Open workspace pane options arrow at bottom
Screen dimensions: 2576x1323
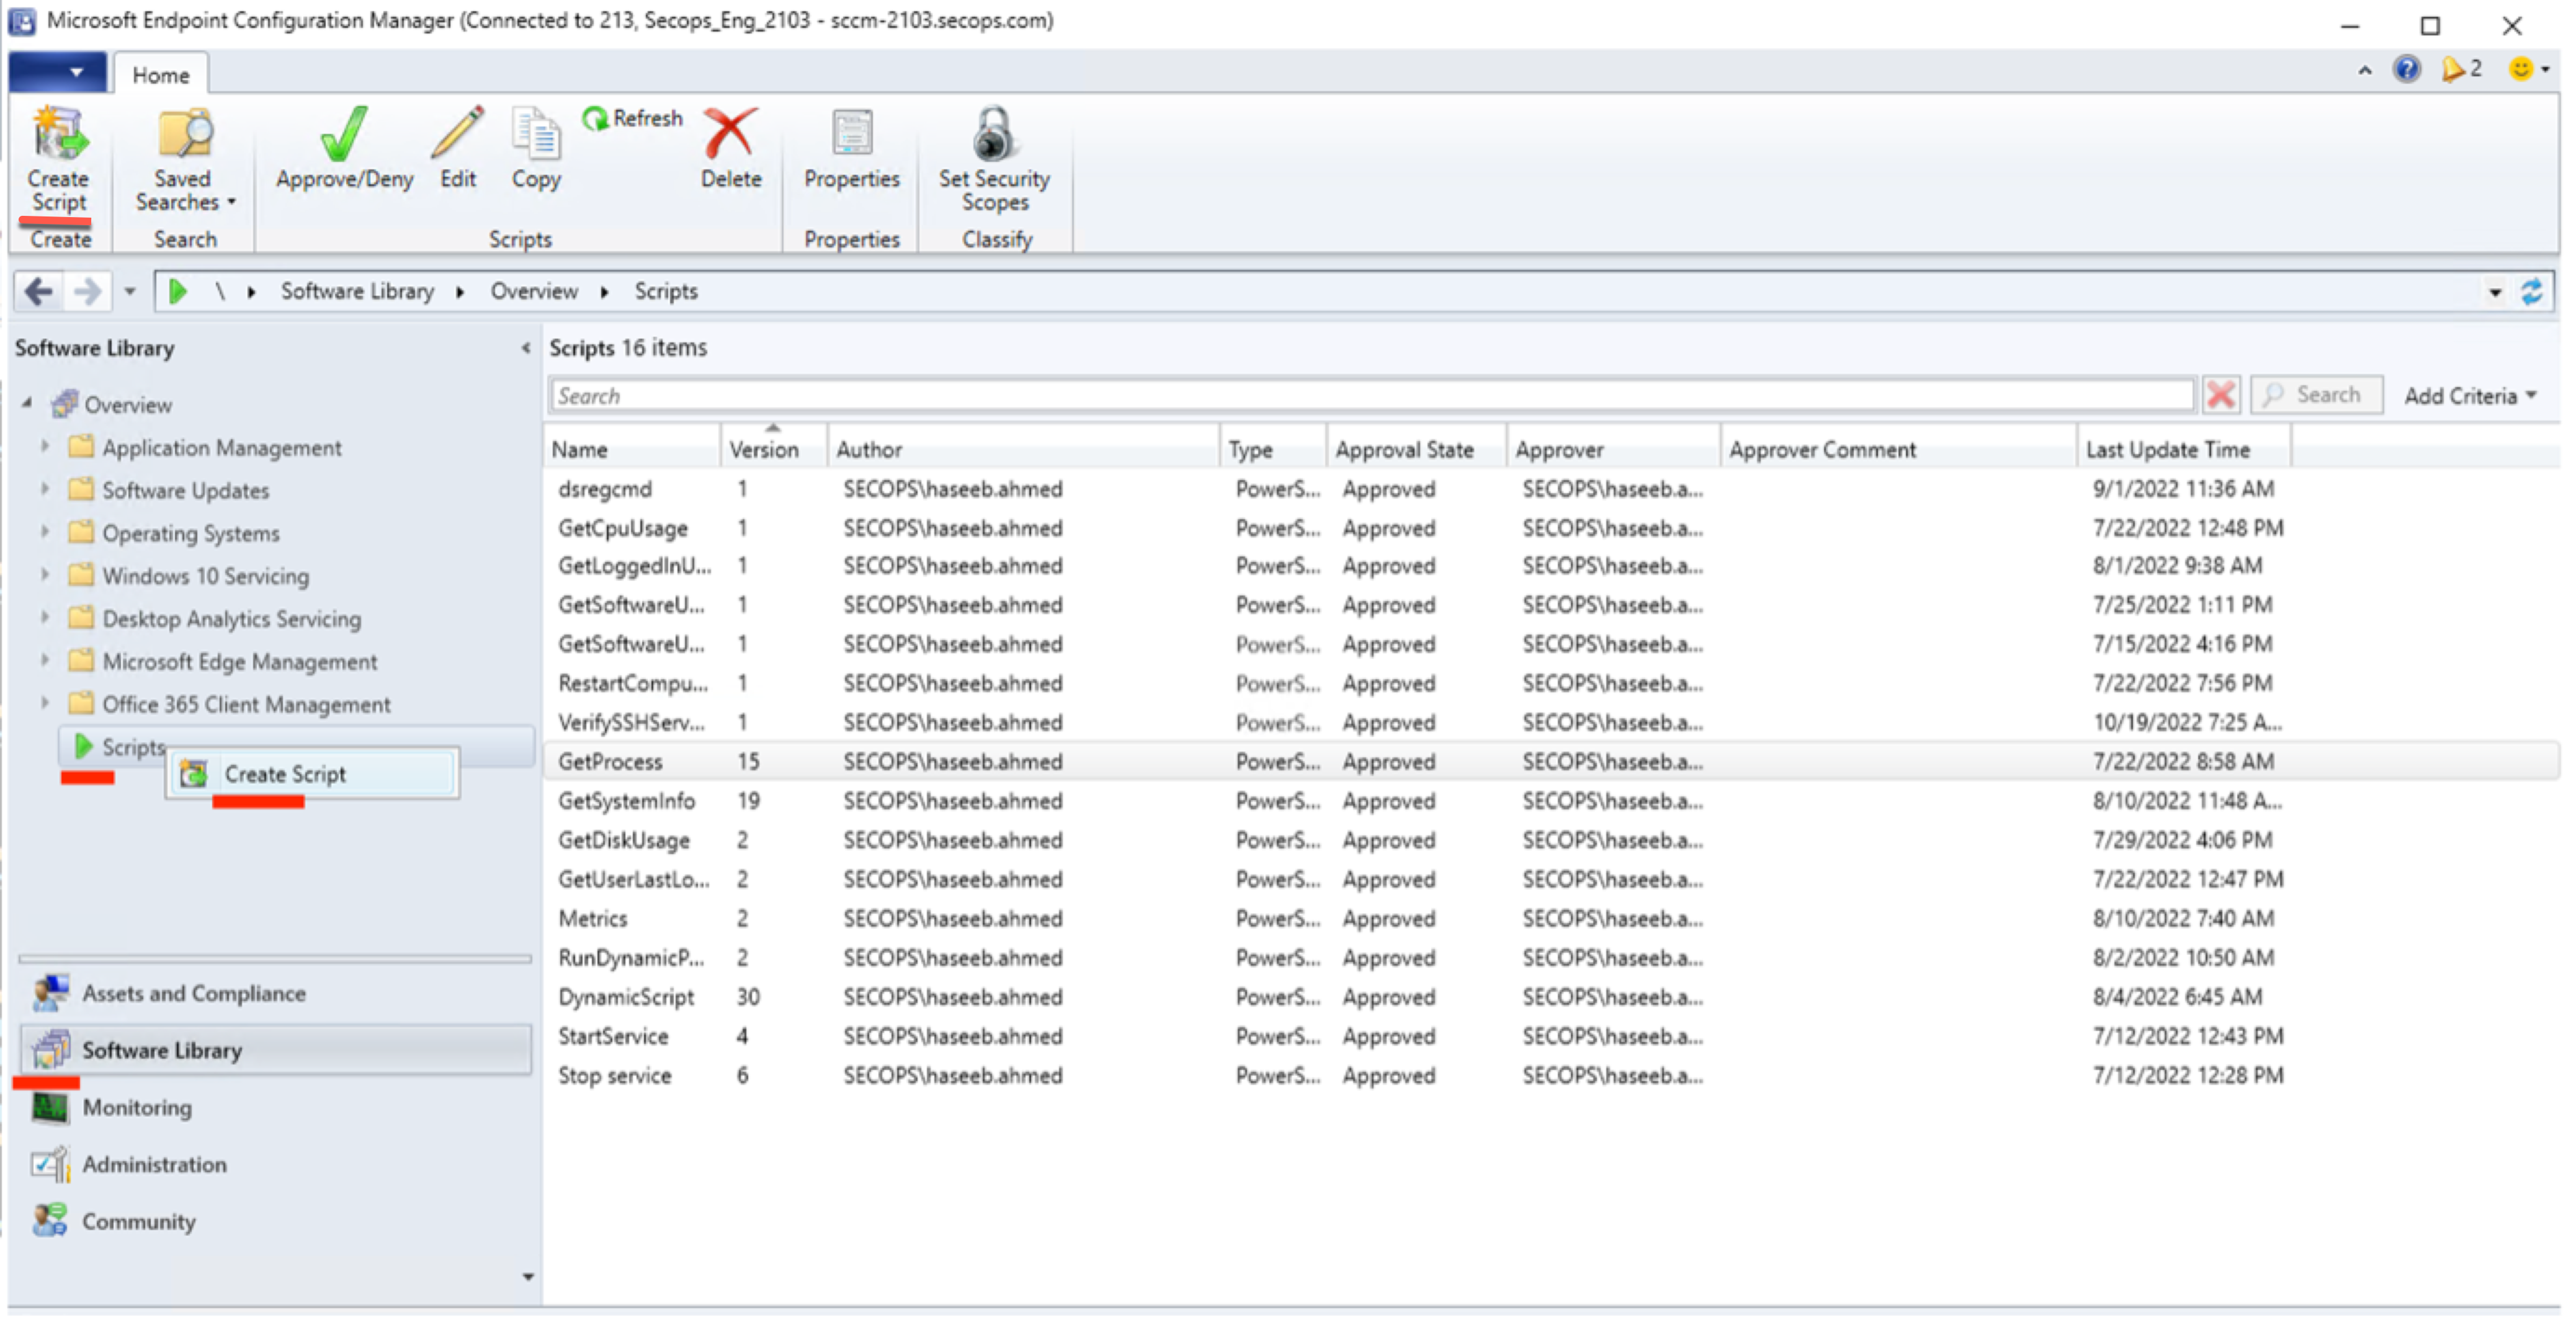tap(527, 1277)
